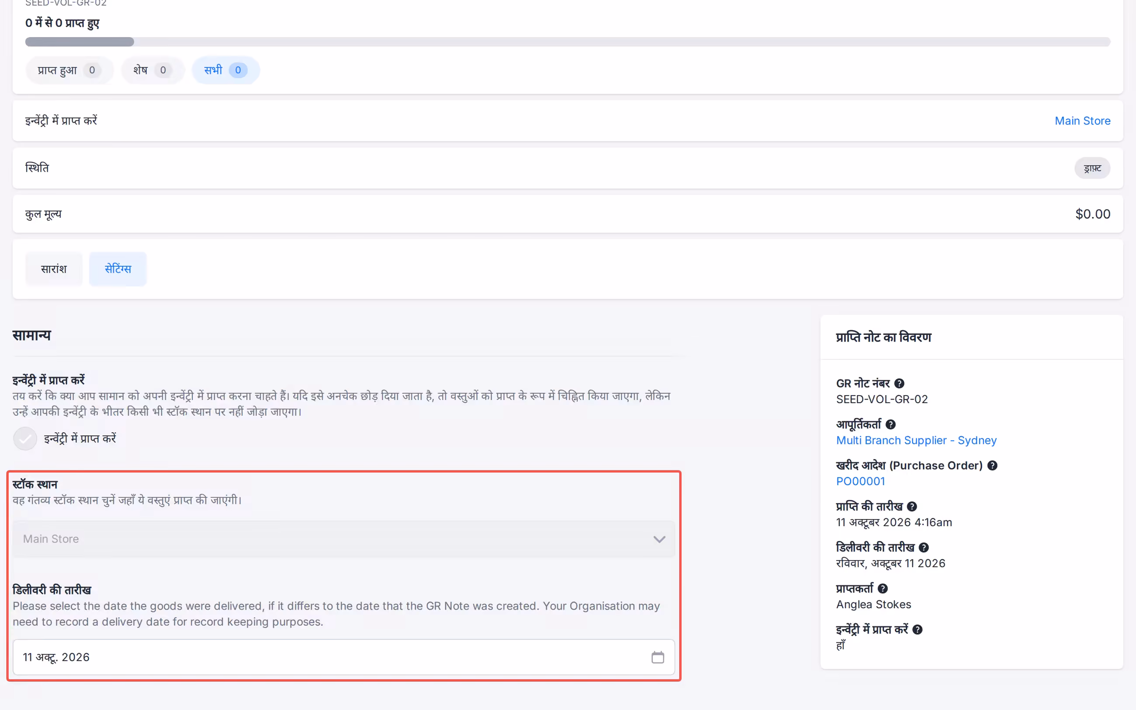Click the सामान्य section heading
Viewport: 1136px width, 710px height.
click(31, 335)
